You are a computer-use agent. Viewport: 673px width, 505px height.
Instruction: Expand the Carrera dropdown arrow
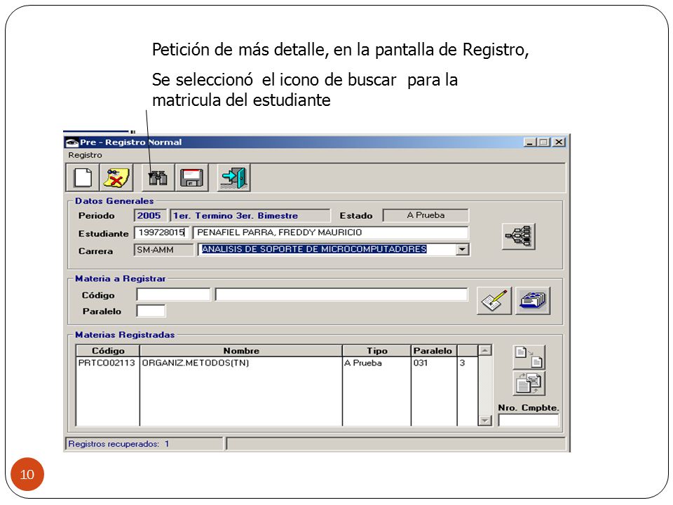tap(462, 249)
